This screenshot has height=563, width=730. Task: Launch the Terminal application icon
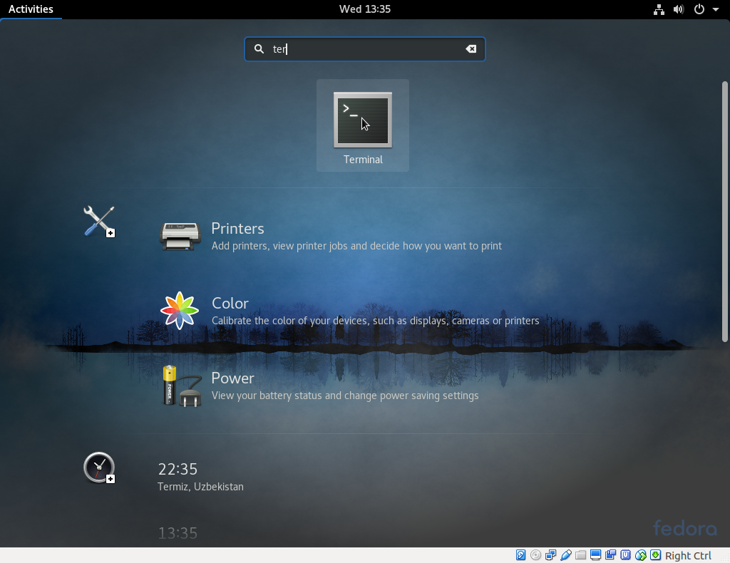click(363, 120)
